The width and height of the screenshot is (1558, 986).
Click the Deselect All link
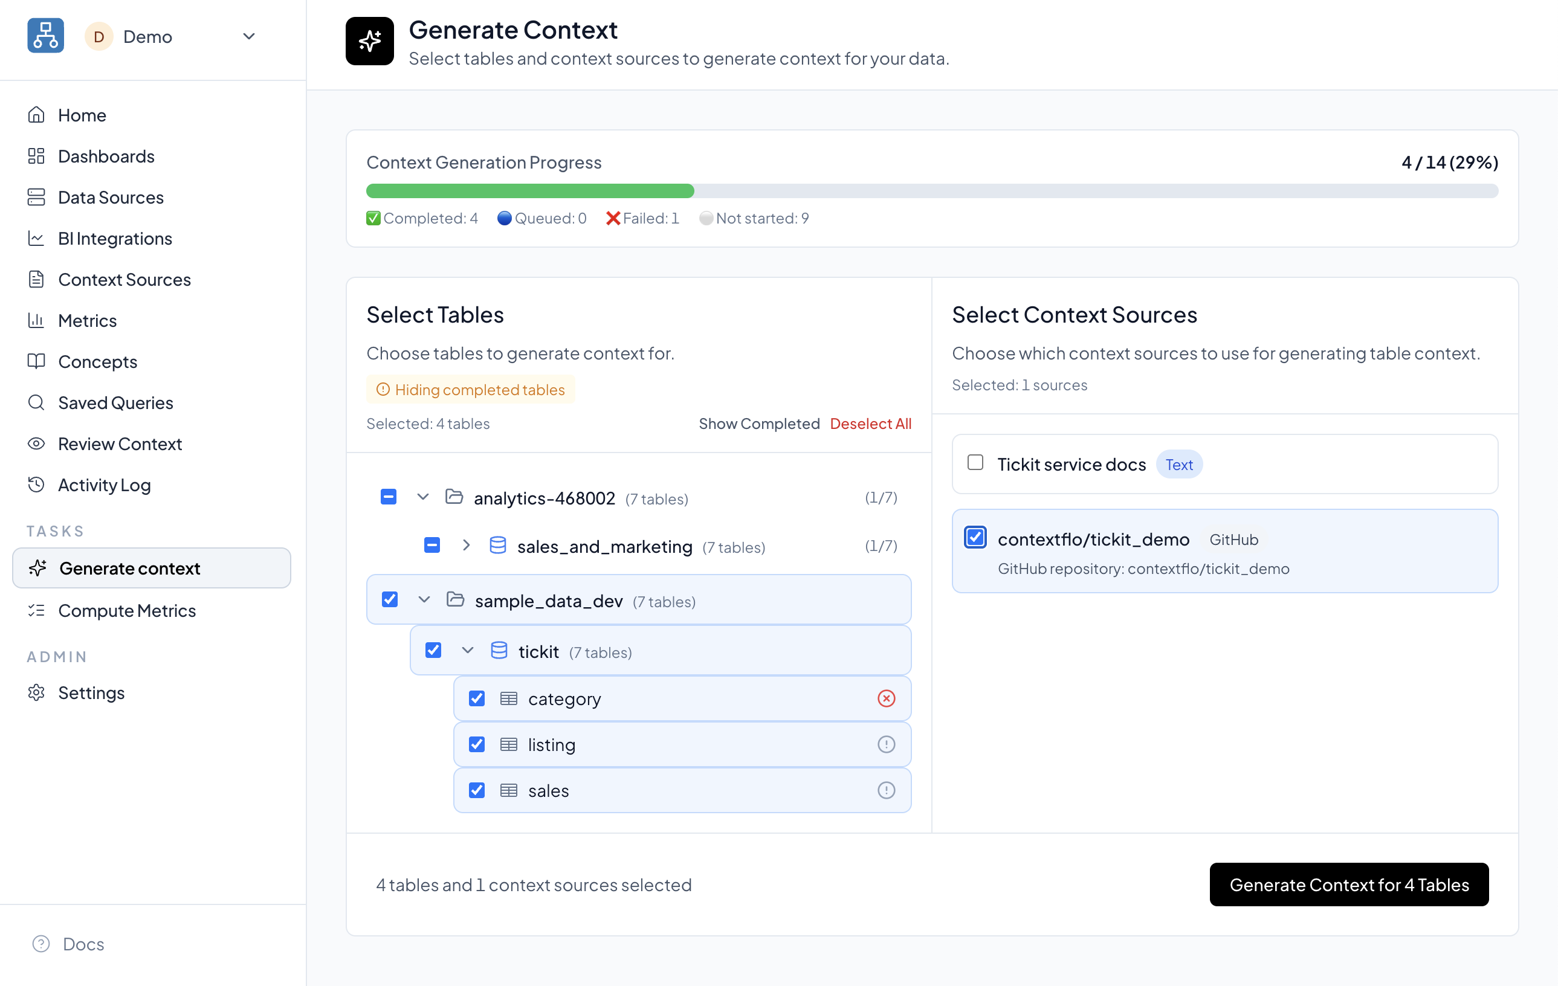click(870, 424)
